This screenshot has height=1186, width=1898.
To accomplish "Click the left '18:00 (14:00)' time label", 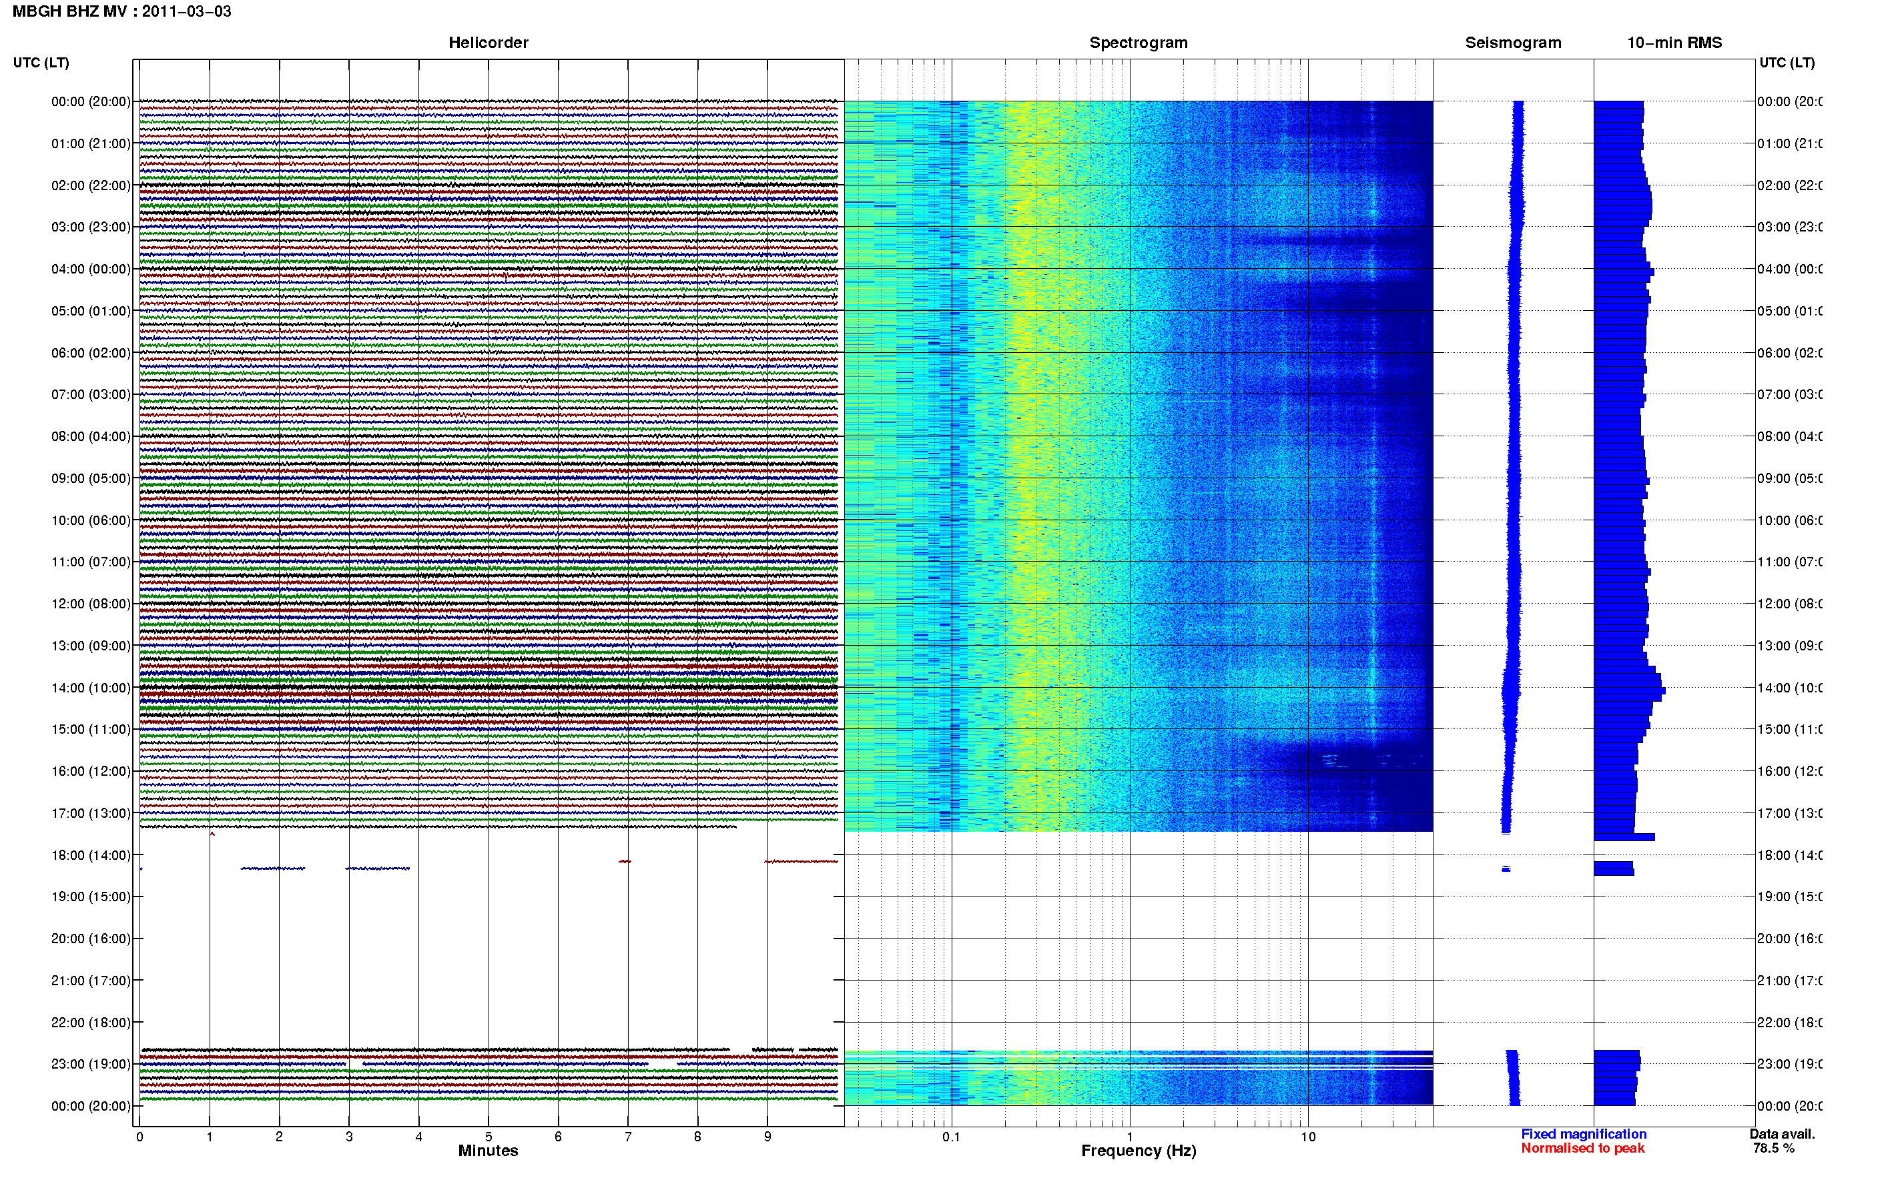I will pyautogui.click(x=91, y=856).
